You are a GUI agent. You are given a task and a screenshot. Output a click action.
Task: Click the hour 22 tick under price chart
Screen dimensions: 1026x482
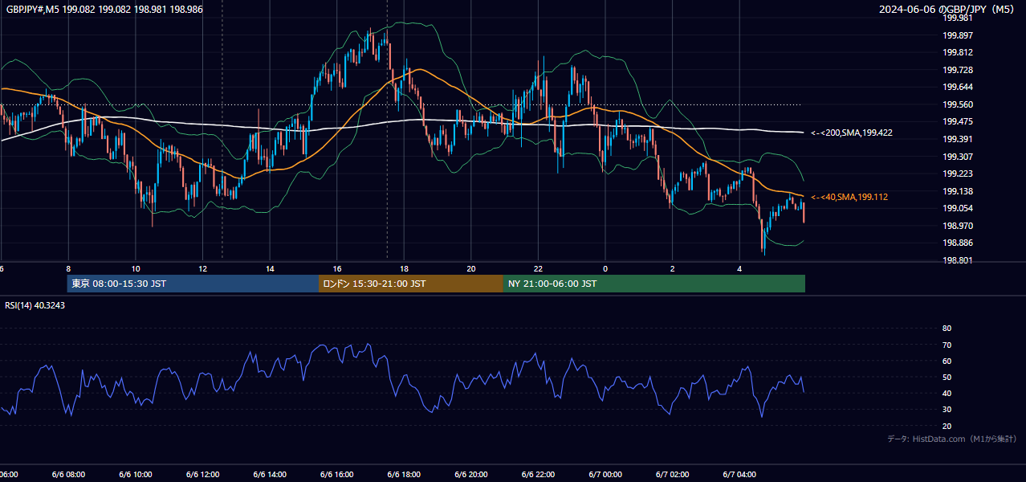coord(538,268)
